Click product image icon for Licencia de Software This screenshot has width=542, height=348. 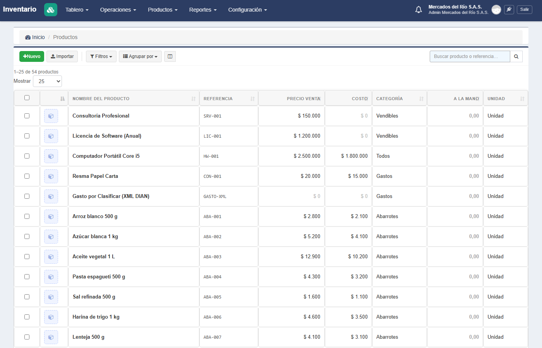click(51, 136)
